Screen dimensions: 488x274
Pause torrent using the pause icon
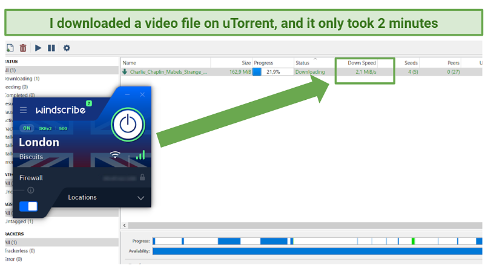coord(51,48)
